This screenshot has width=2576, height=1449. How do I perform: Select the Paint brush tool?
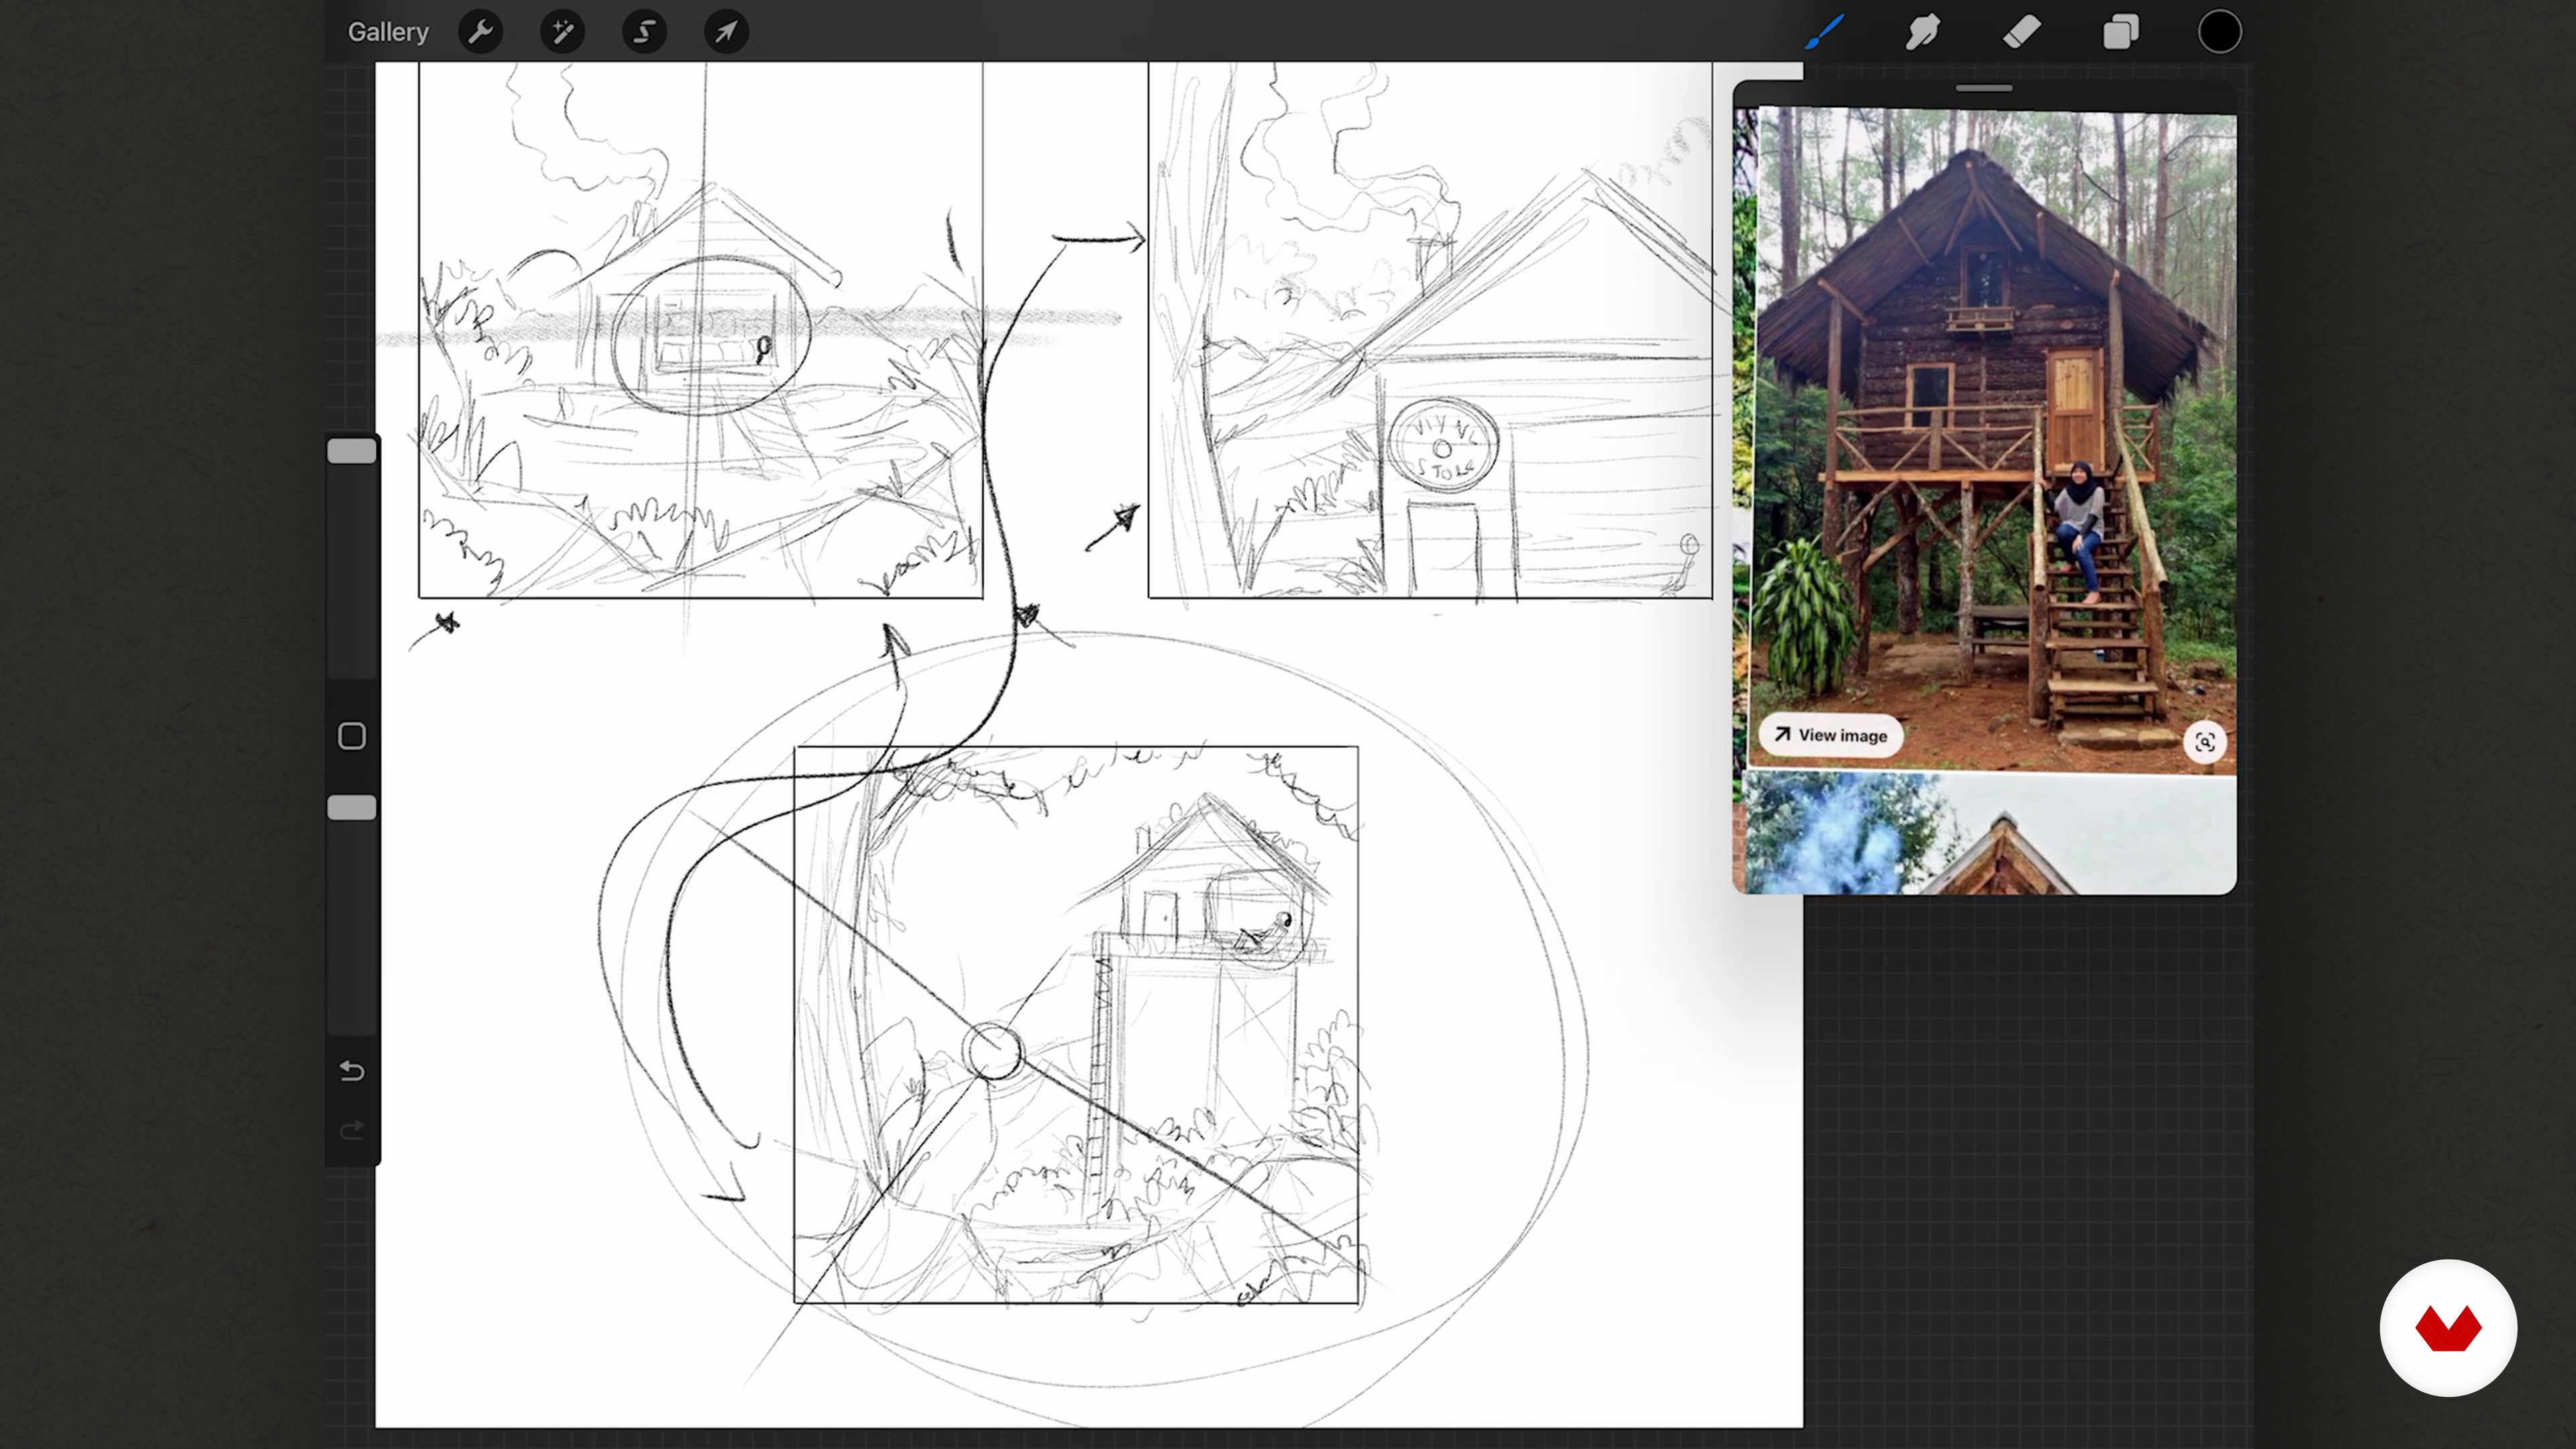pyautogui.click(x=1825, y=32)
